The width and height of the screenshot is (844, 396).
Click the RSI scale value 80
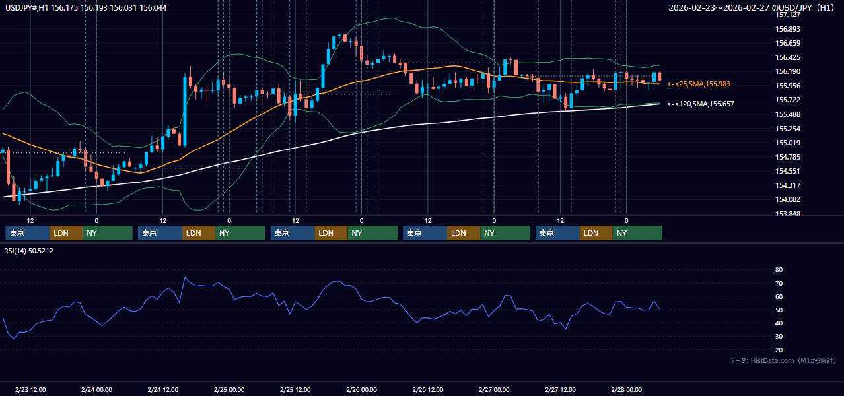[779, 270]
